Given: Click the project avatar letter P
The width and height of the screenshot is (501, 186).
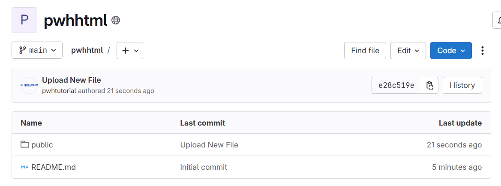Looking at the screenshot, I should (x=24, y=20).
